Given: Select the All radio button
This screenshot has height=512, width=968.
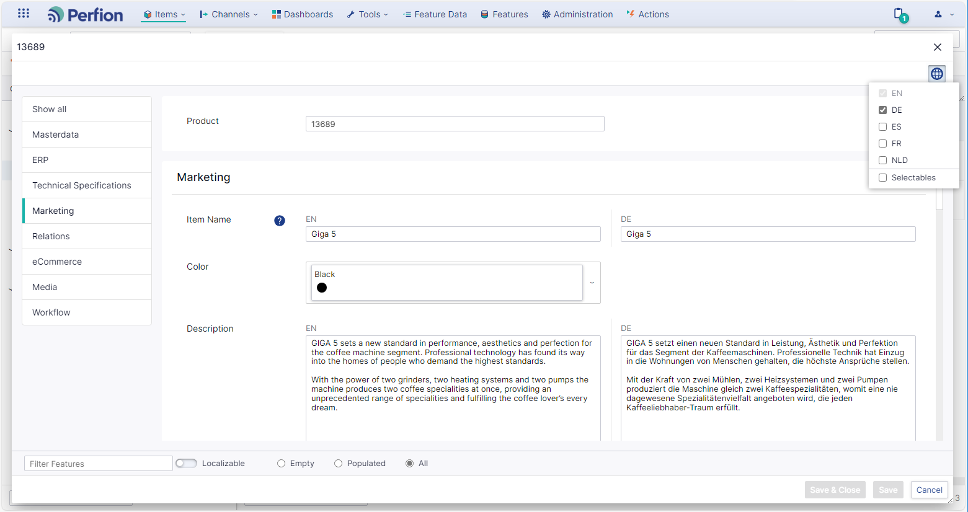Looking at the screenshot, I should click(409, 463).
